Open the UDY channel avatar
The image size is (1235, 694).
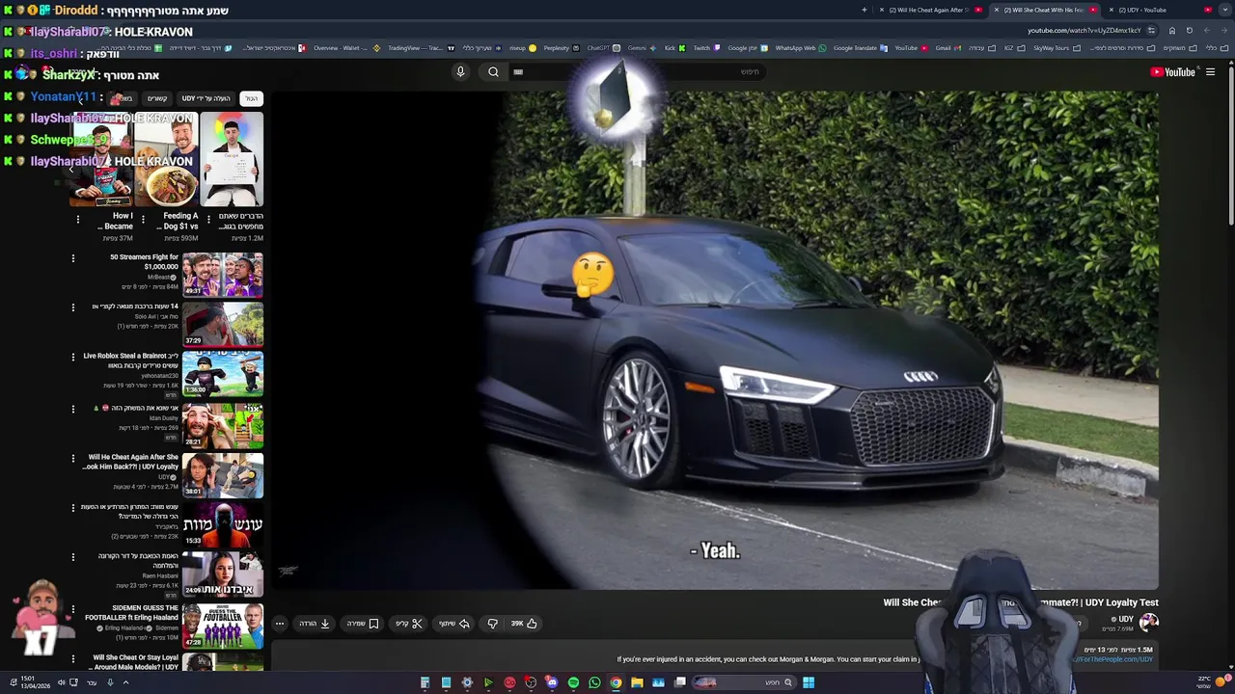(x=1148, y=622)
